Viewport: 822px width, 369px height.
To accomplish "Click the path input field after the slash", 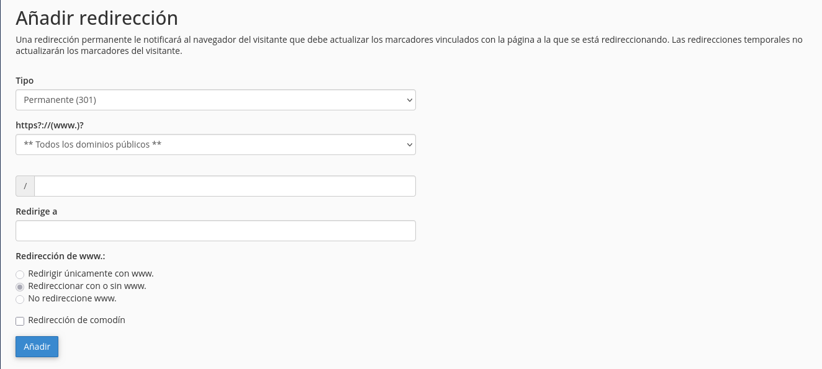I will click(x=225, y=186).
